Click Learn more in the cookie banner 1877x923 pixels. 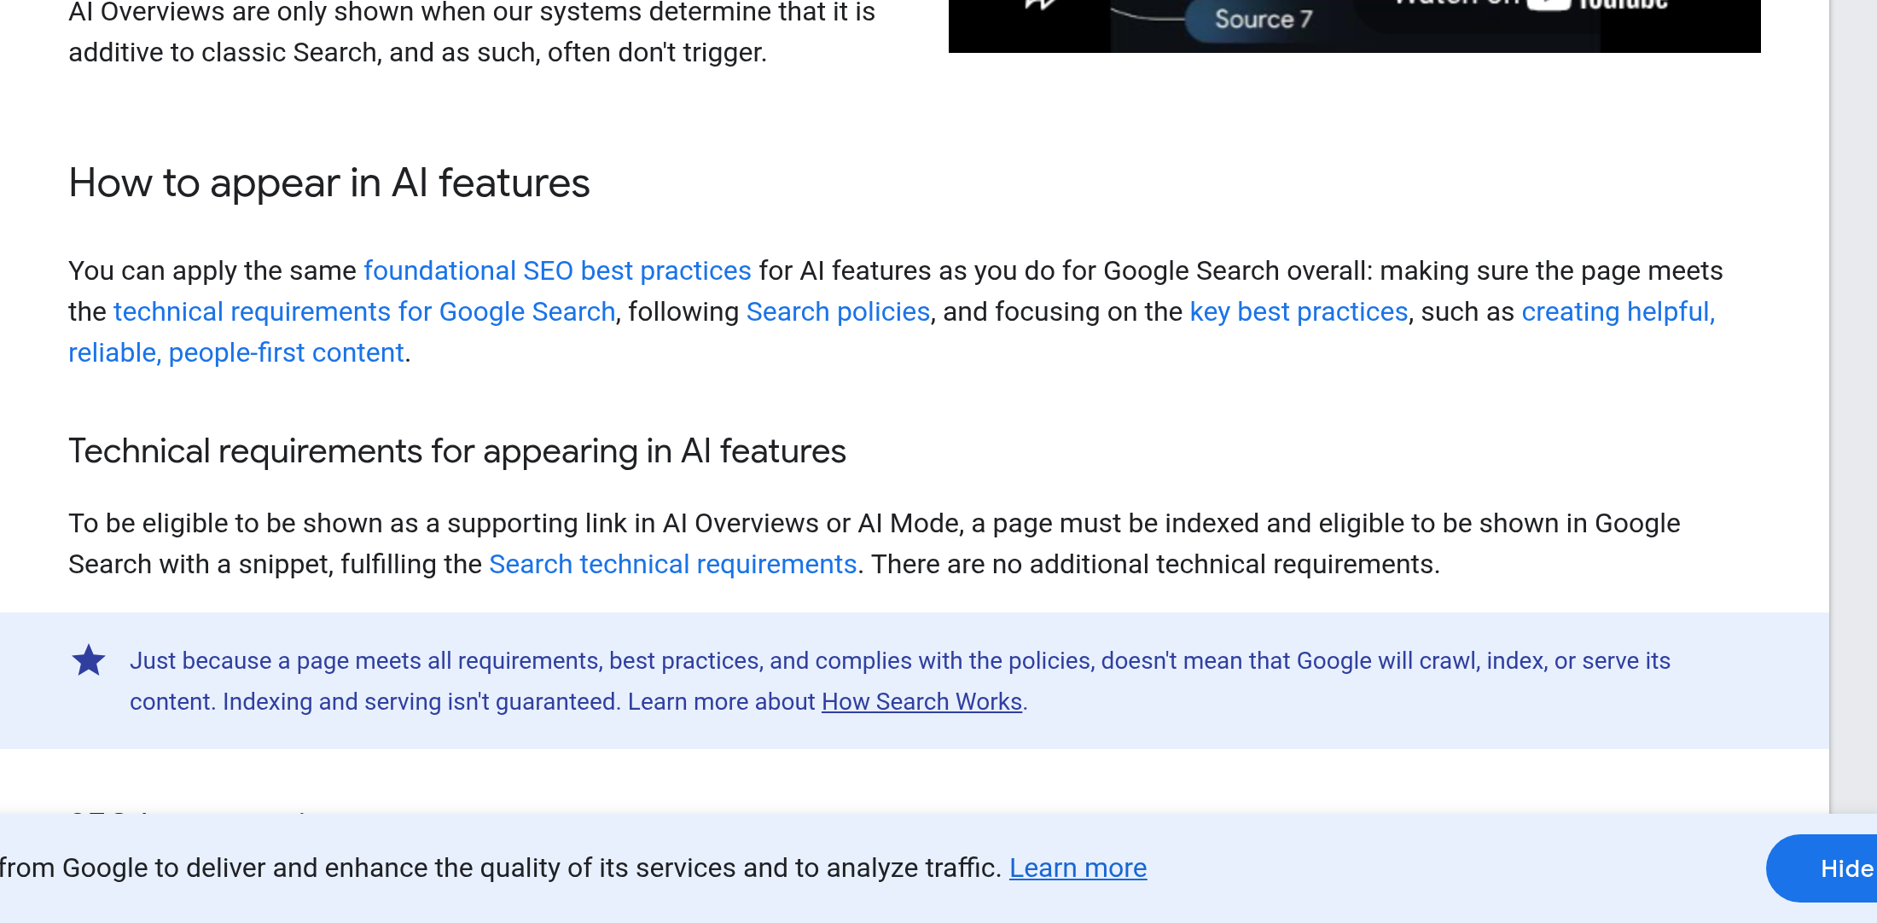point(1078,868)
